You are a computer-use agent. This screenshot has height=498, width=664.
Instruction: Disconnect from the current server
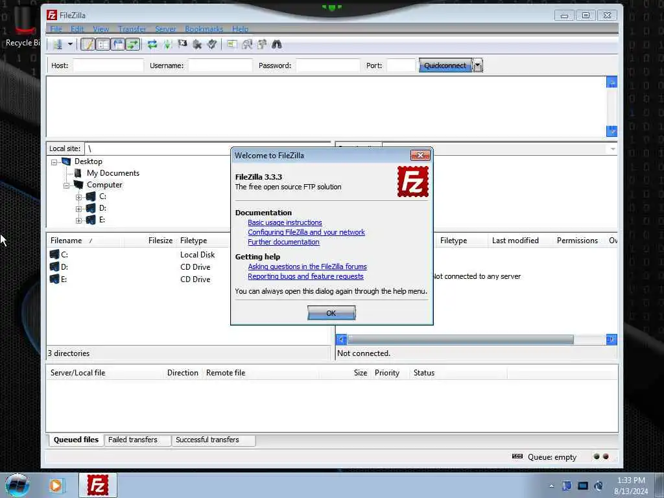tap(197, 44)
